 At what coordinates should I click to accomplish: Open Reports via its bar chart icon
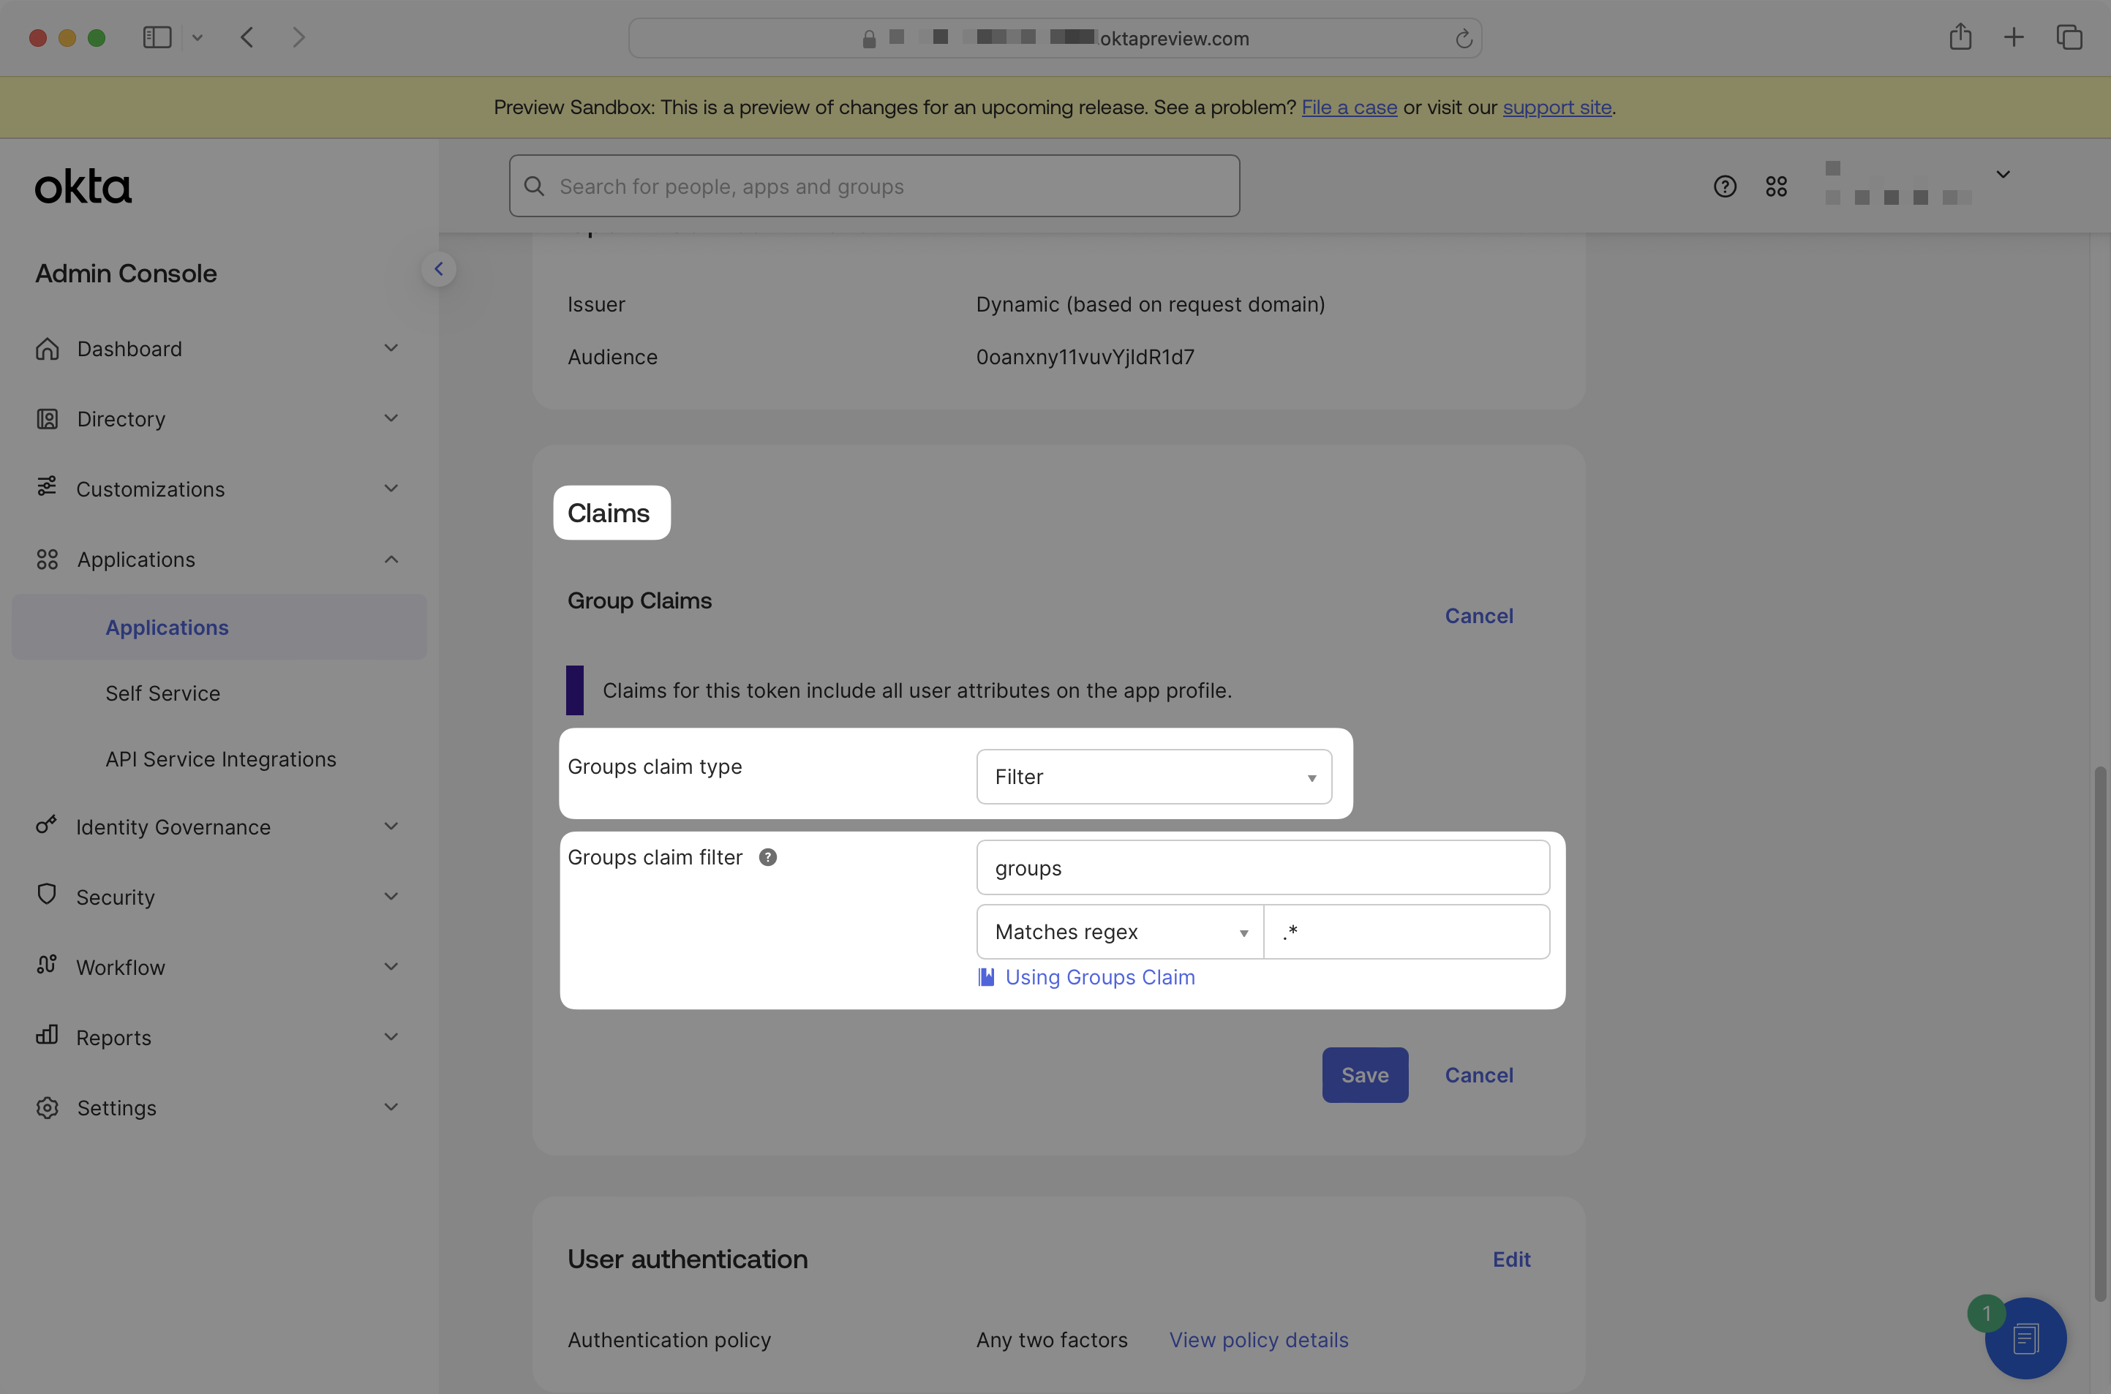coord(47,1036)
